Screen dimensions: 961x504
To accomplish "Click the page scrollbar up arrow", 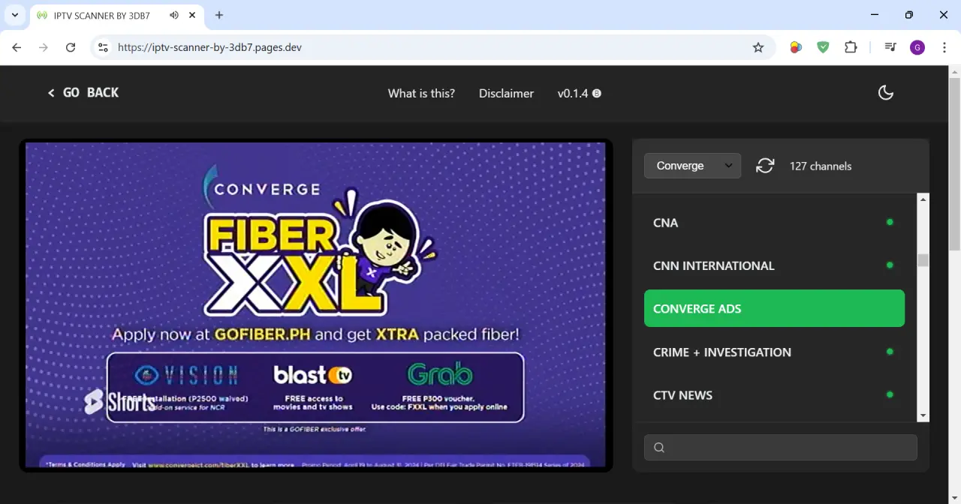I will [x=955, y=72].
